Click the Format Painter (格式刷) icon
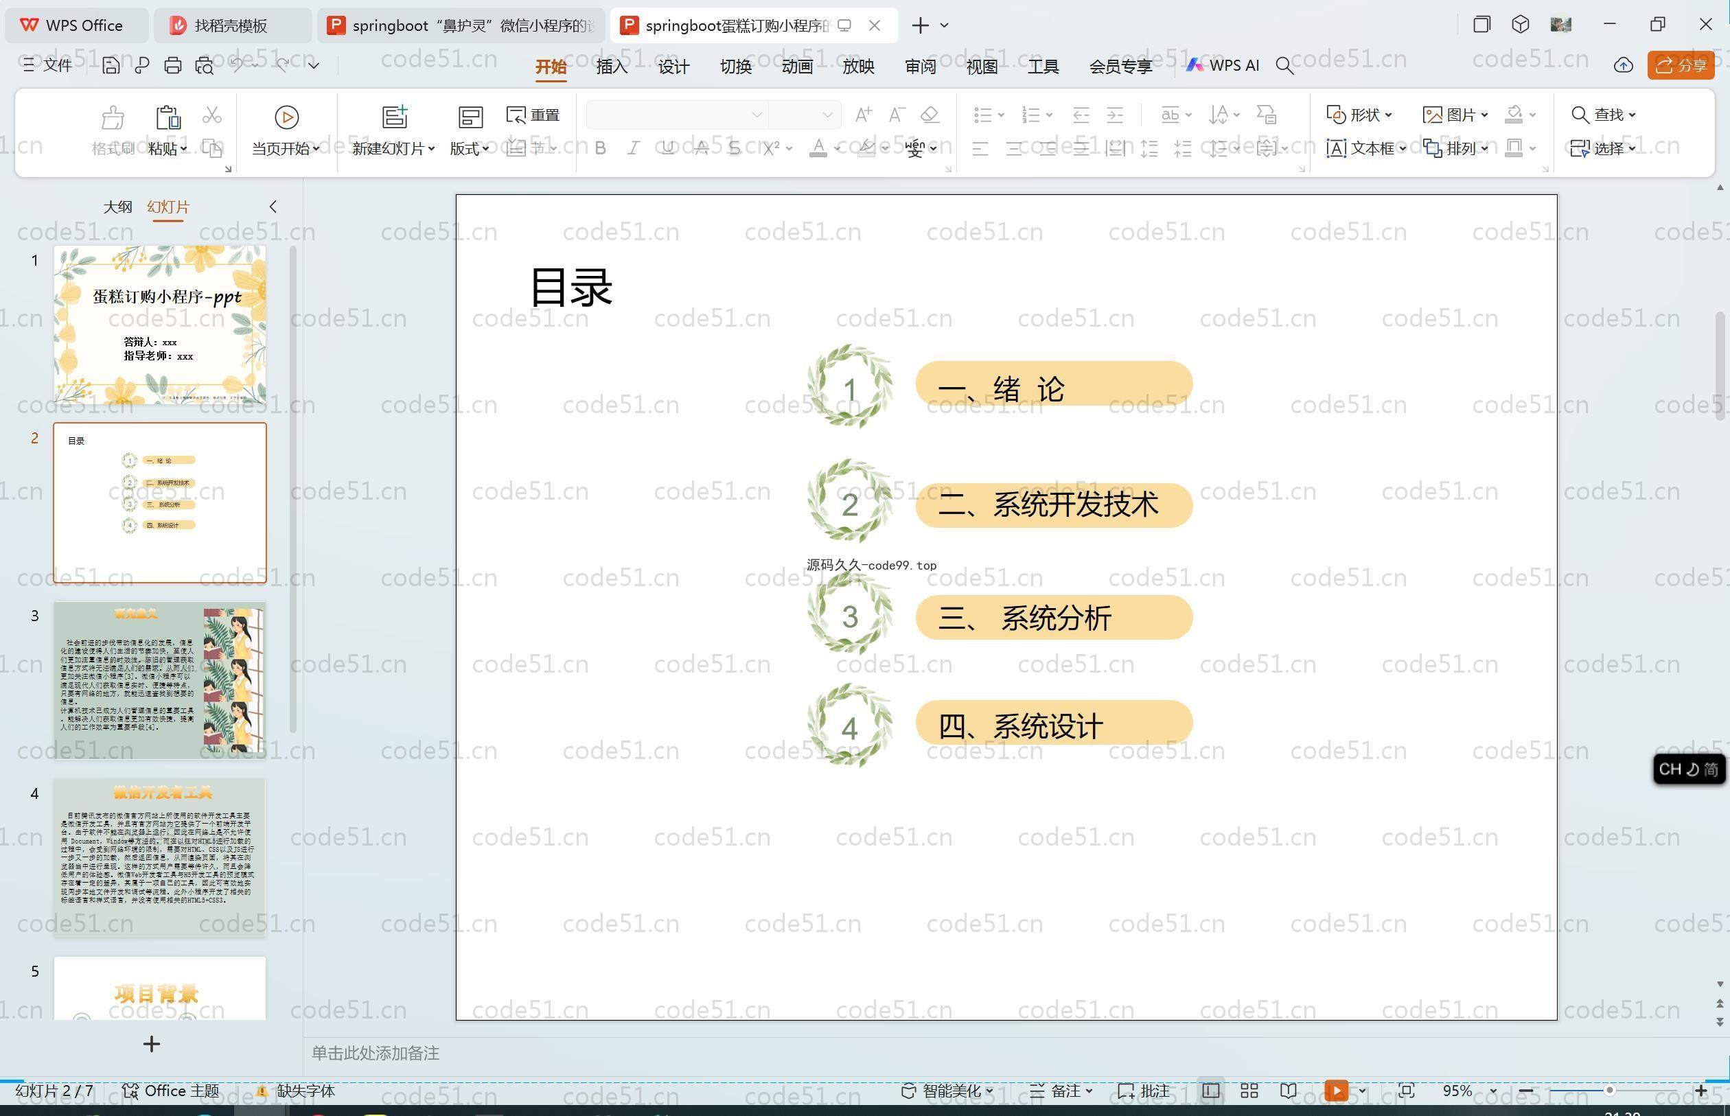Image resolution: width=1730 pixels, height=1116 pixels. [113, 131]
